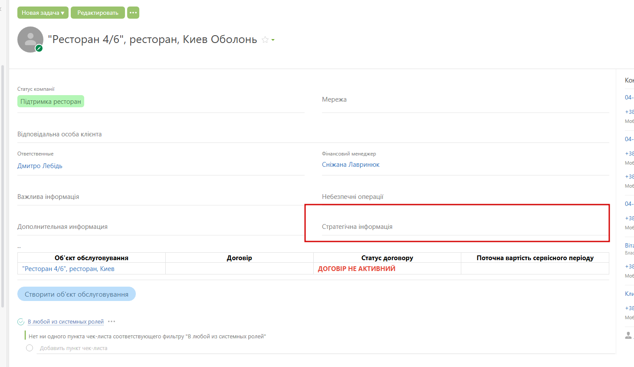Open Сніжана Лавринюк financial manager link
Screen dimensions: 634x367
(x=351, y=165)
